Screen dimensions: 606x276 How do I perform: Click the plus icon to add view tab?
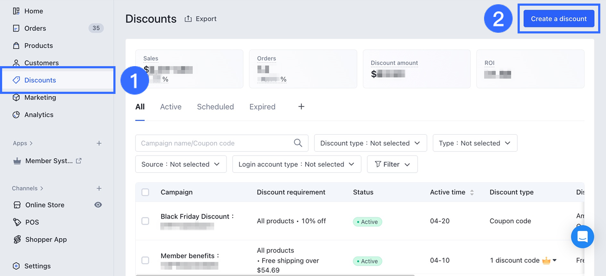tap(301, 107)
